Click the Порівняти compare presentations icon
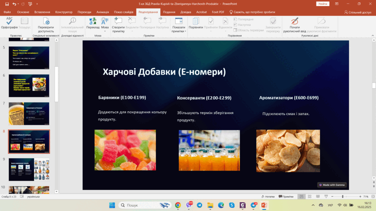 click(x=196, y=23)
